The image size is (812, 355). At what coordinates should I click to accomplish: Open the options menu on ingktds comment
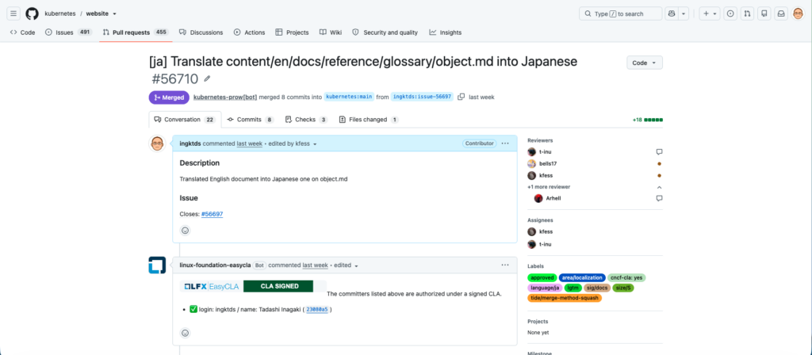(x=505, y=143)
